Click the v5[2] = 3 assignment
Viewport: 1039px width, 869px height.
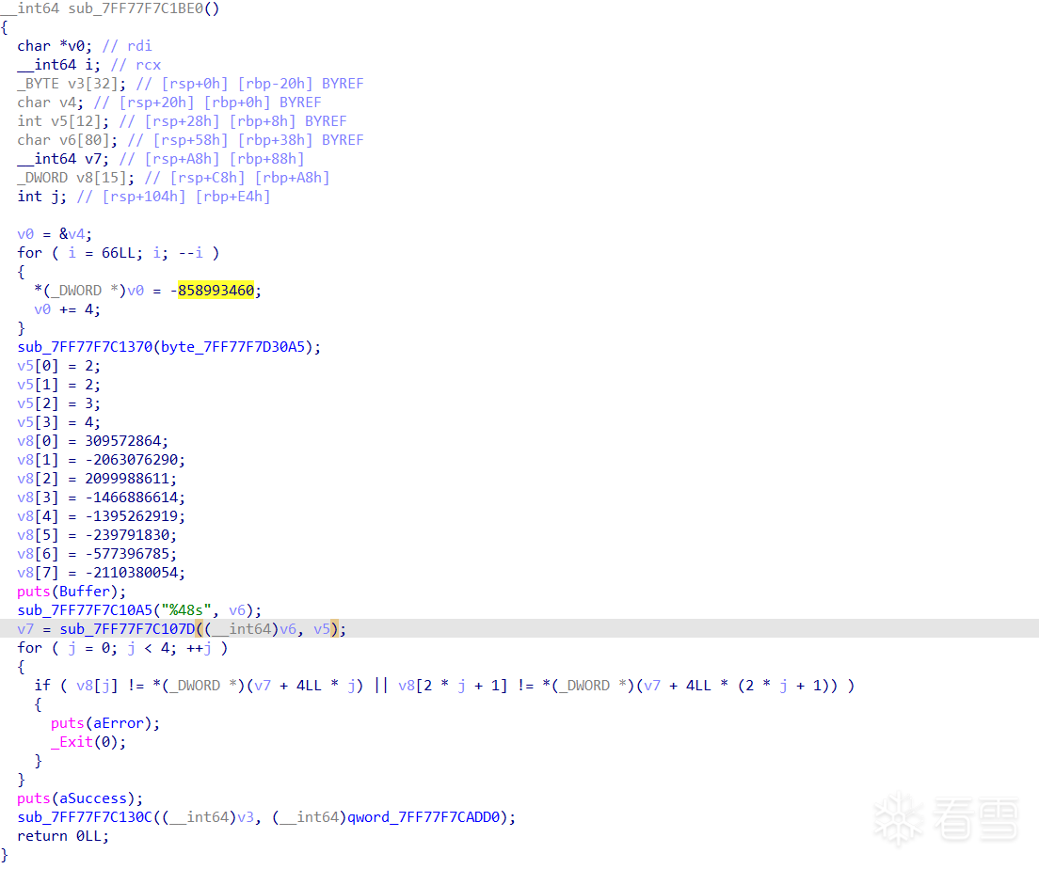59,403
